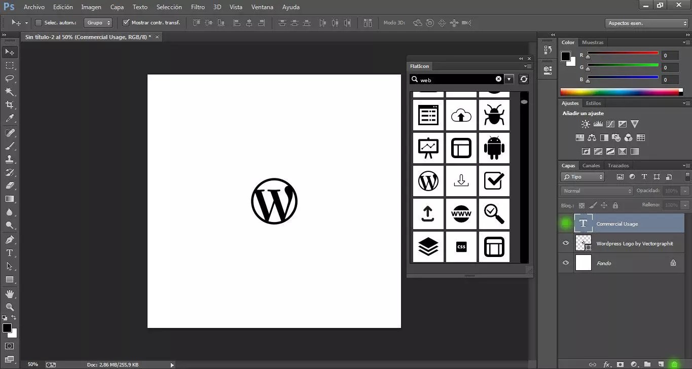692x369 pixels.
Task: Open the Capa menu
Action: coord(117,7)
